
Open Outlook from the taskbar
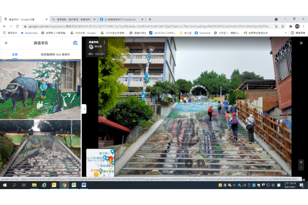click(x=54, y=185)
